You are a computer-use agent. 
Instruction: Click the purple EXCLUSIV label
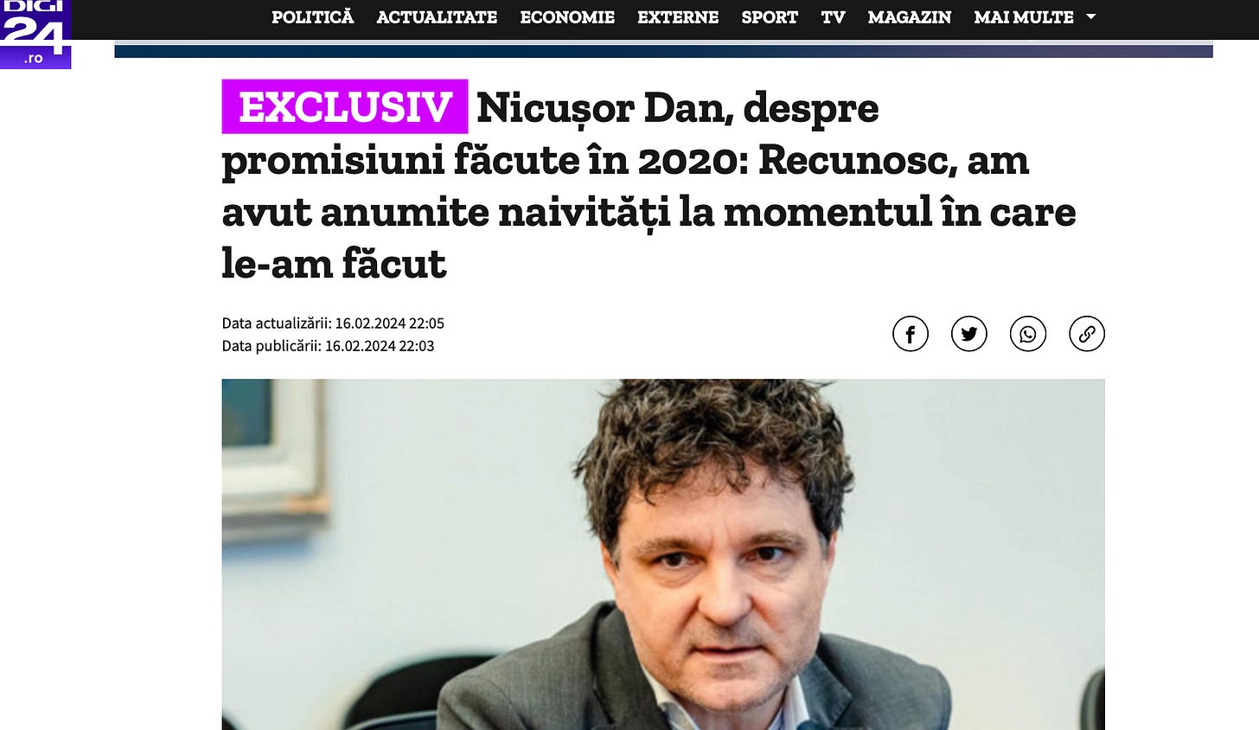[345, 106]
